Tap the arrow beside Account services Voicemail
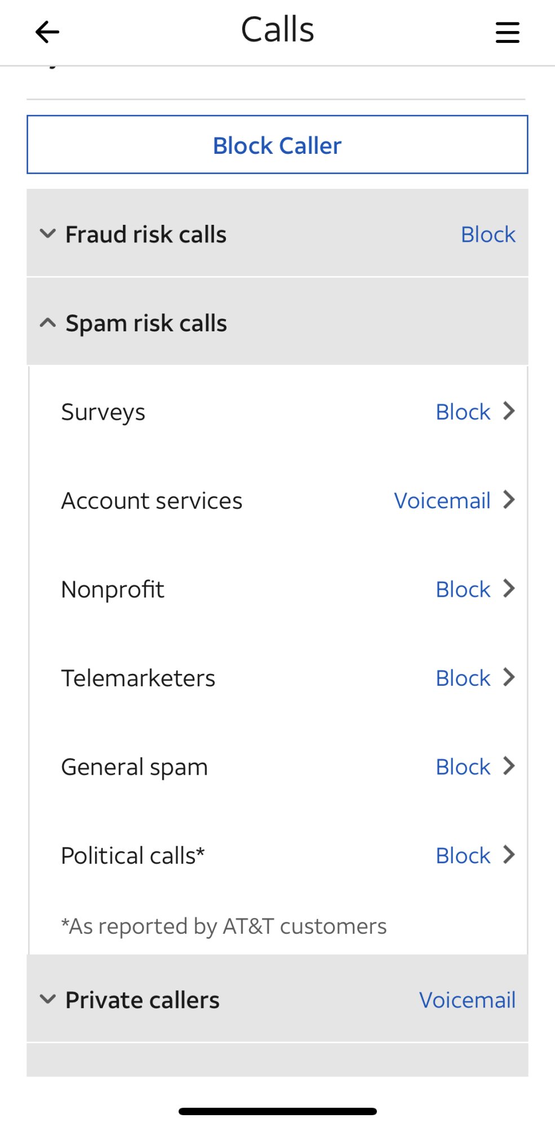 coord(509,500)
